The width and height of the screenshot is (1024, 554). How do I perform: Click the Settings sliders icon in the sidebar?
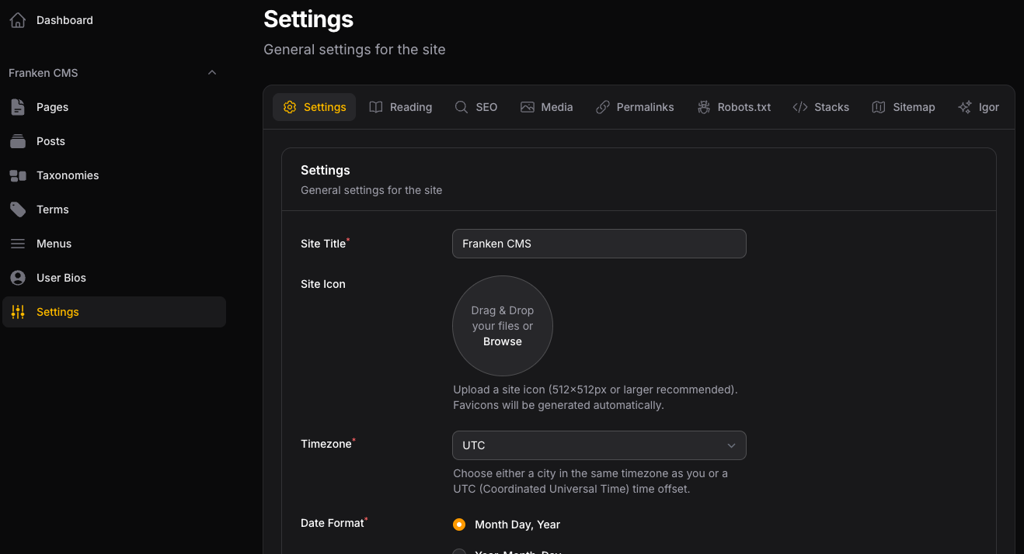point(17,312)
